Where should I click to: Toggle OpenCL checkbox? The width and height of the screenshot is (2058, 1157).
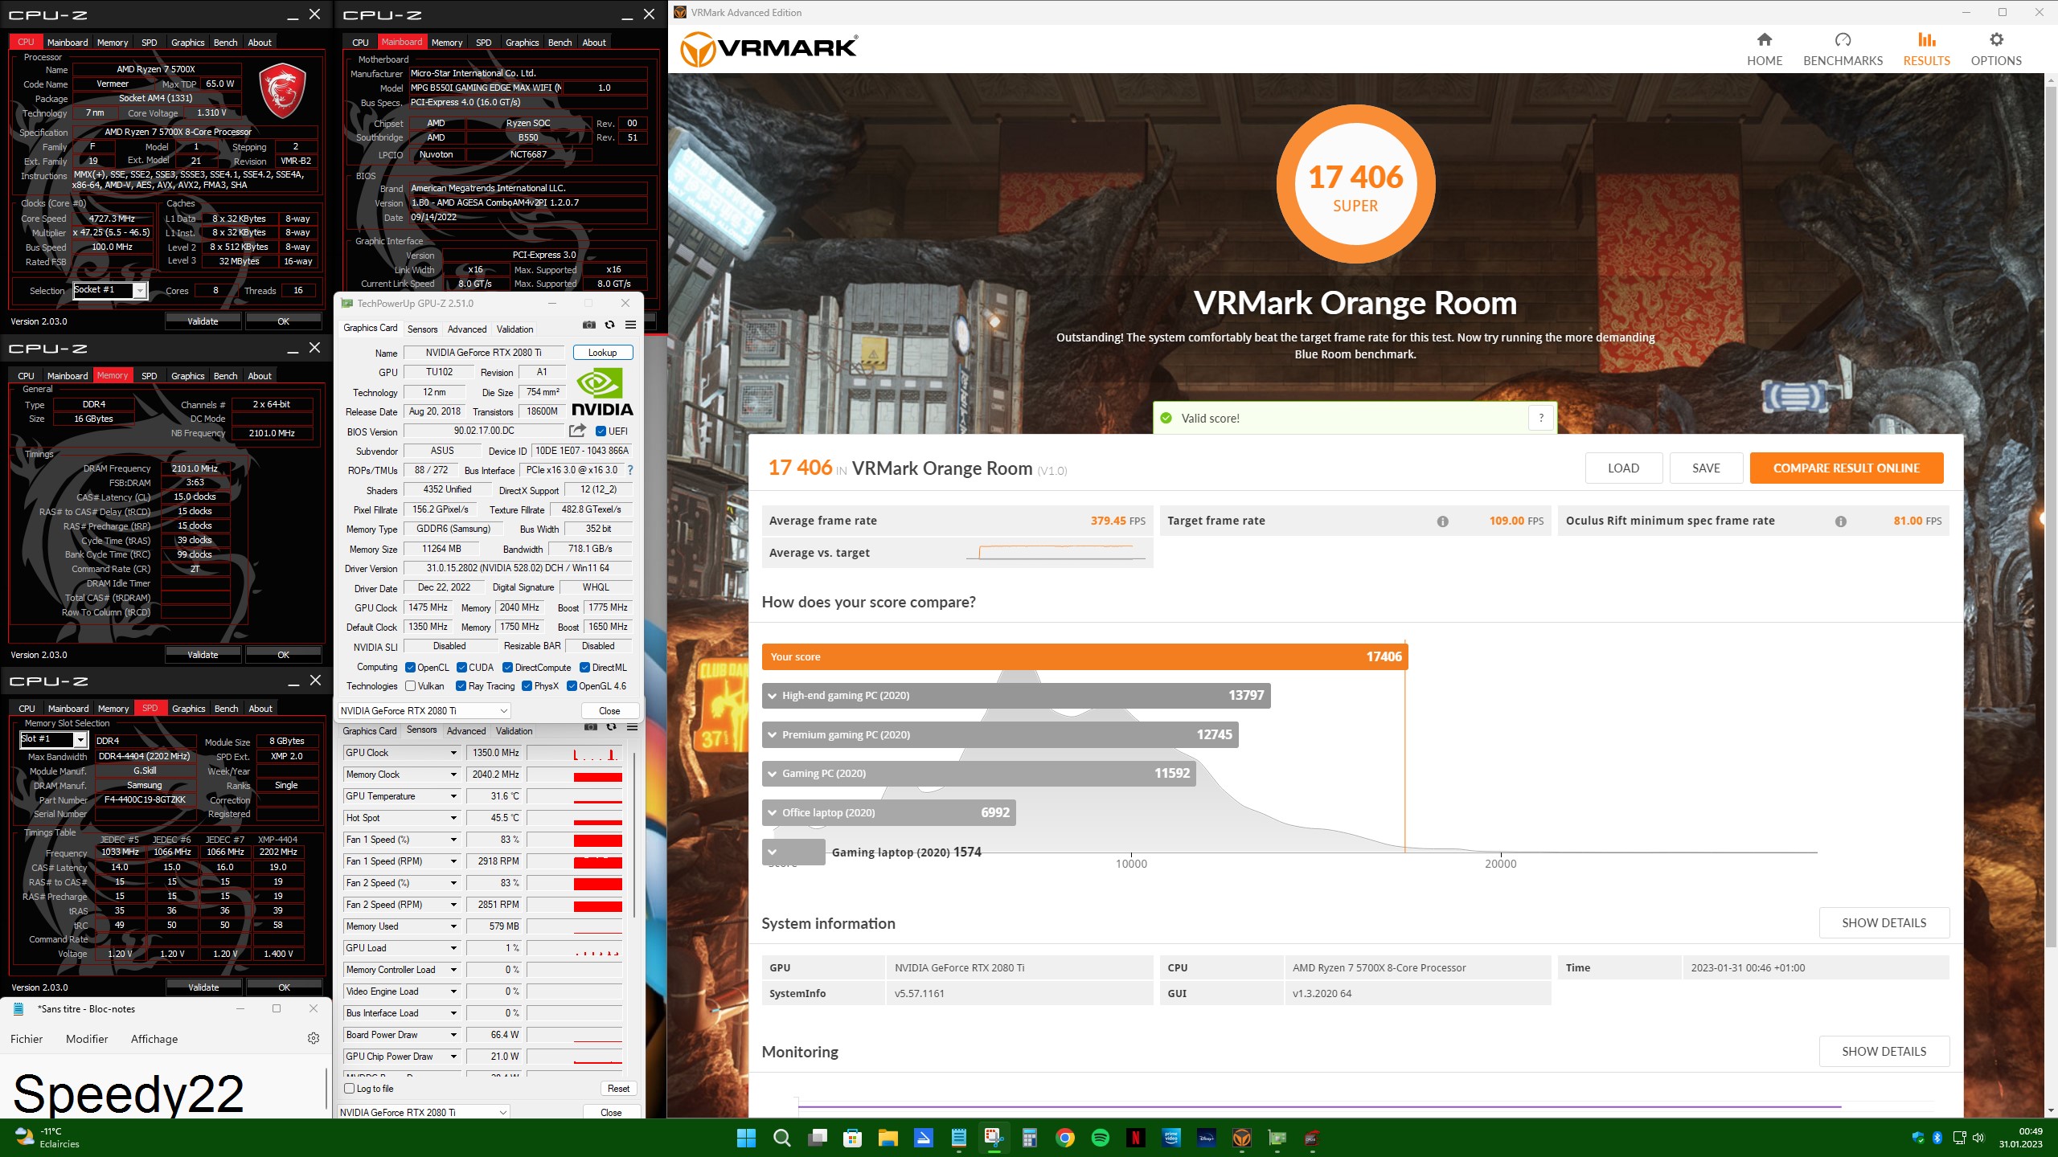pyautogui.click(x=410, y=668)
